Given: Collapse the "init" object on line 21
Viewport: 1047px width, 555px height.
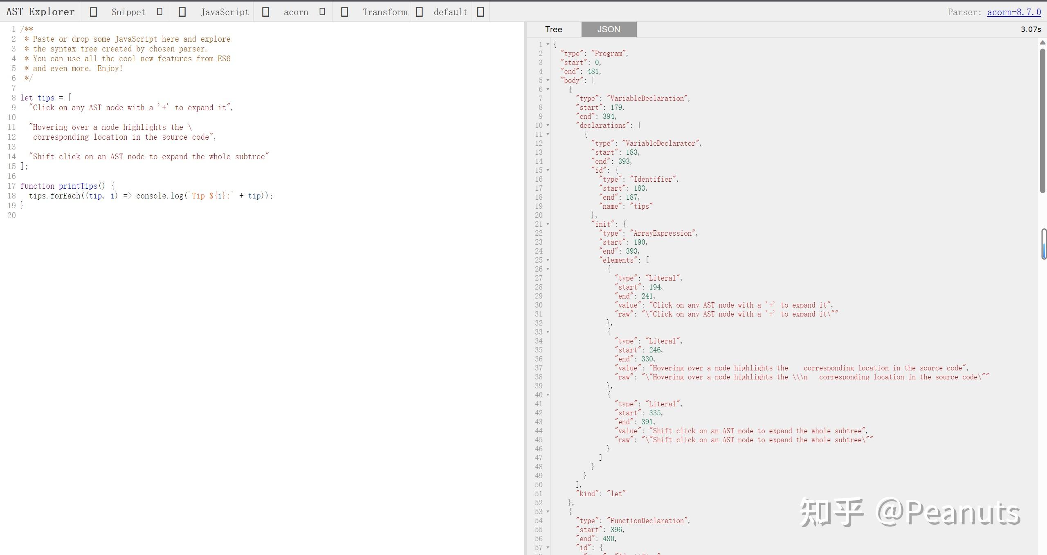Looking at the screenshot, I should tap(548, 224).
